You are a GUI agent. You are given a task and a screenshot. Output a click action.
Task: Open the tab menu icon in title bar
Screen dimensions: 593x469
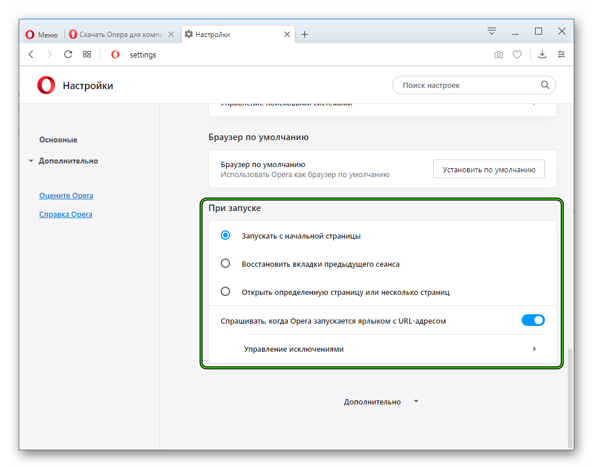[x=492, y=31]
